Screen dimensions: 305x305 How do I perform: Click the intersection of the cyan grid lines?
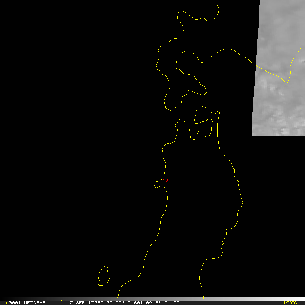[x=165, y=181]
